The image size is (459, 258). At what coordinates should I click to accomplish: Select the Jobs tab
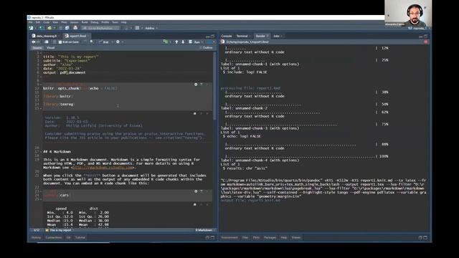point(276,36)
